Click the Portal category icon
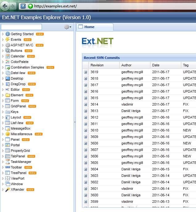 [8, 145]
